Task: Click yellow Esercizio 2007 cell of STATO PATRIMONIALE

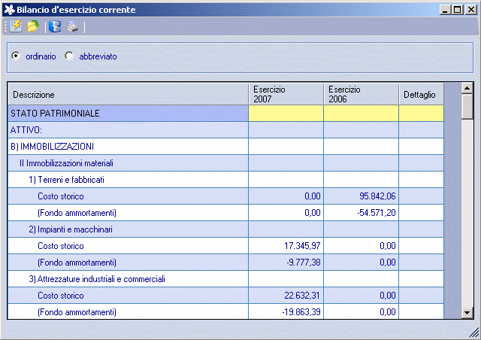Action: [x=286, y=114]
